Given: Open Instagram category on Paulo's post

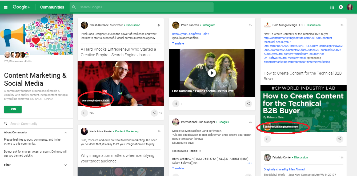Looking at the screenshot, I should [209, 25].
